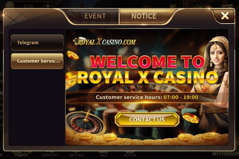Click the CONTACT US button

(x=147, y=120)
